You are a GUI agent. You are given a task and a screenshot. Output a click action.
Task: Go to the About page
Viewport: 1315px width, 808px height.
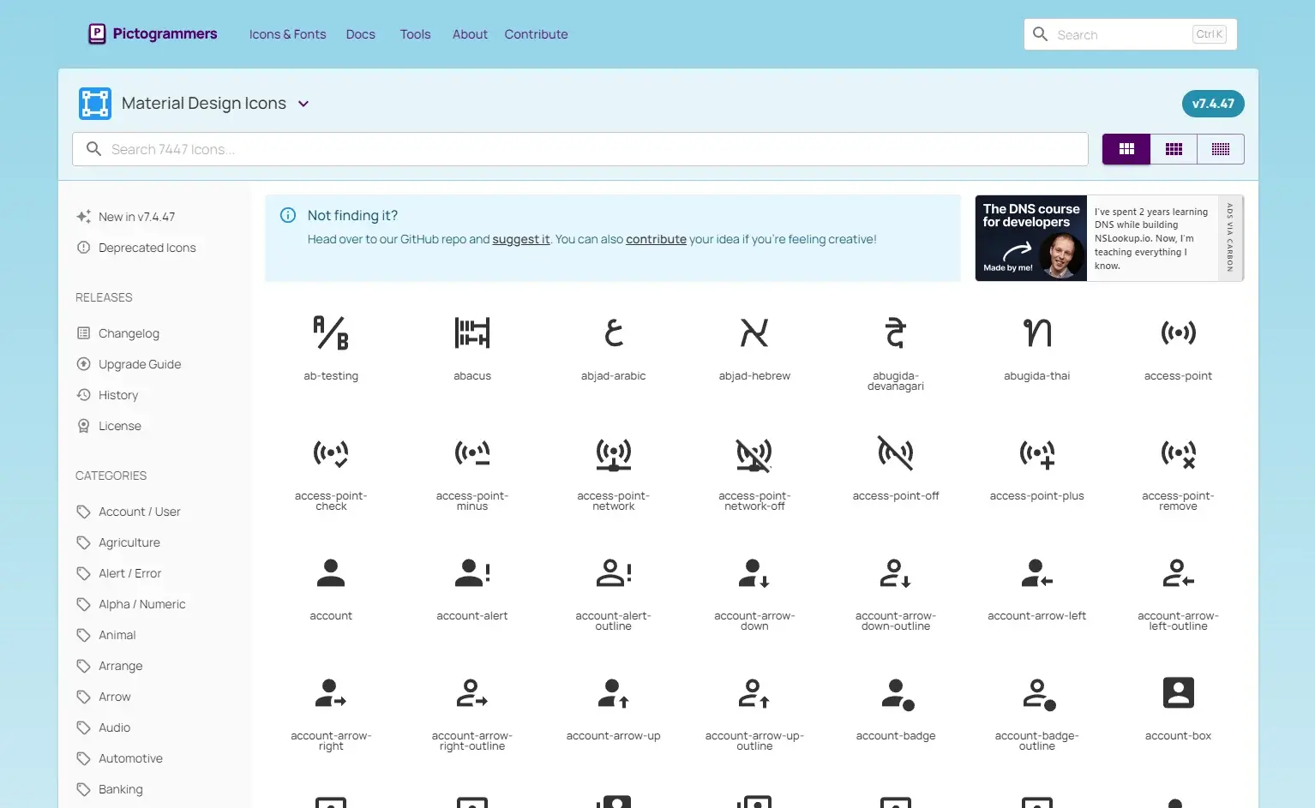point(470,34)
